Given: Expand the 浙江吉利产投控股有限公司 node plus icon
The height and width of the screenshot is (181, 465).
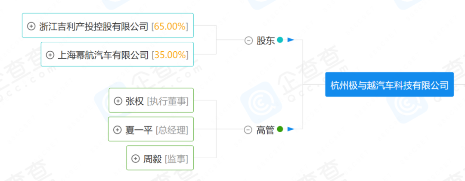Looking at the screenshot, I should point(31,26).
